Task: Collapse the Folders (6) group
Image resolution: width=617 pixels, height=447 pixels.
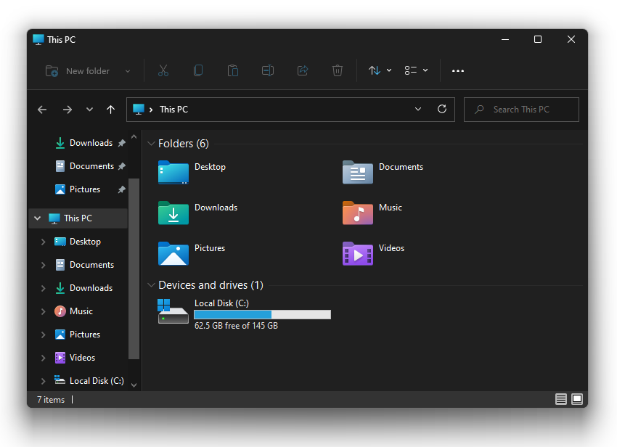Action: tap(151, 144)
